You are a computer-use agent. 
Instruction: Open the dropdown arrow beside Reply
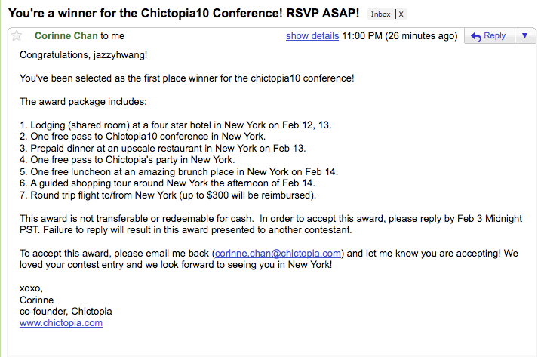[x=525, y=35]
